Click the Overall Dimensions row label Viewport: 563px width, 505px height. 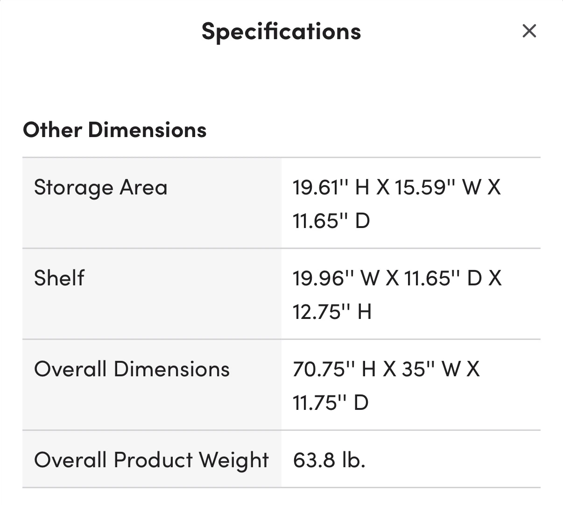[x=132, y=369]
